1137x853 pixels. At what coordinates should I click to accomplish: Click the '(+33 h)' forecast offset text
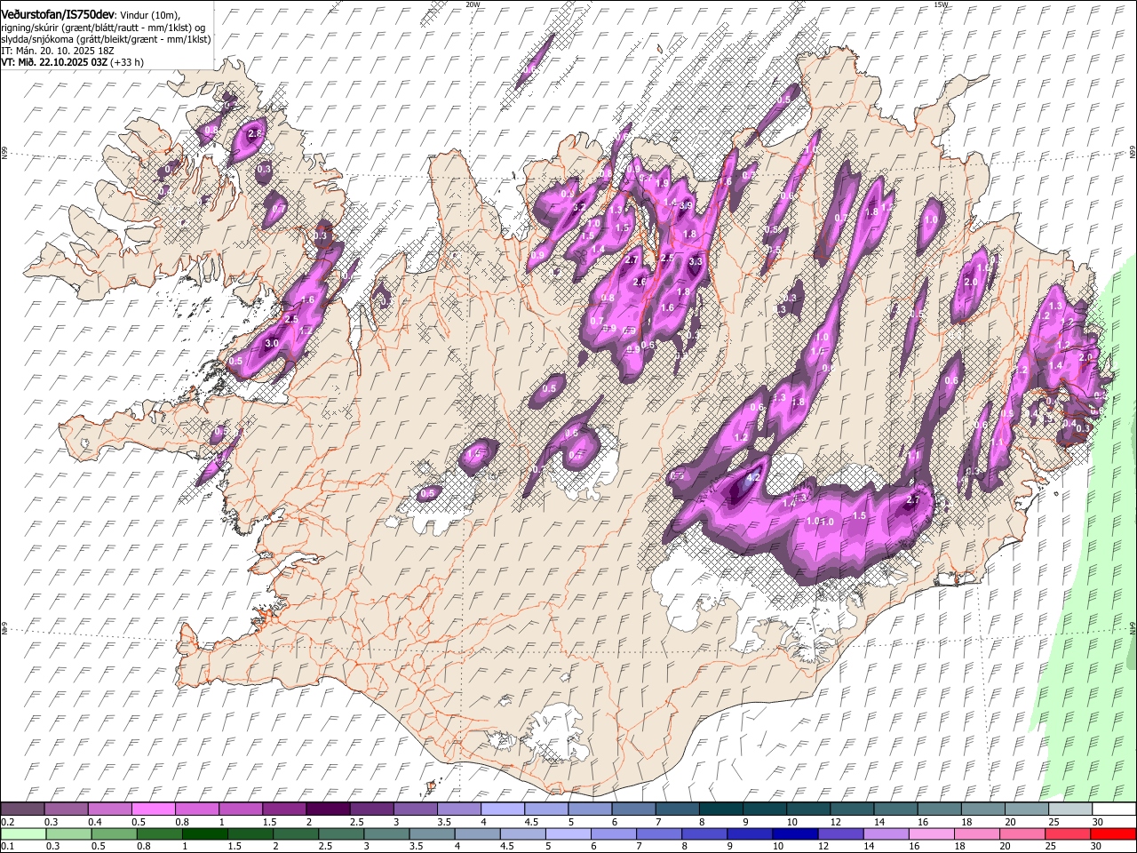pyautogui.click(x=128, y=63)
